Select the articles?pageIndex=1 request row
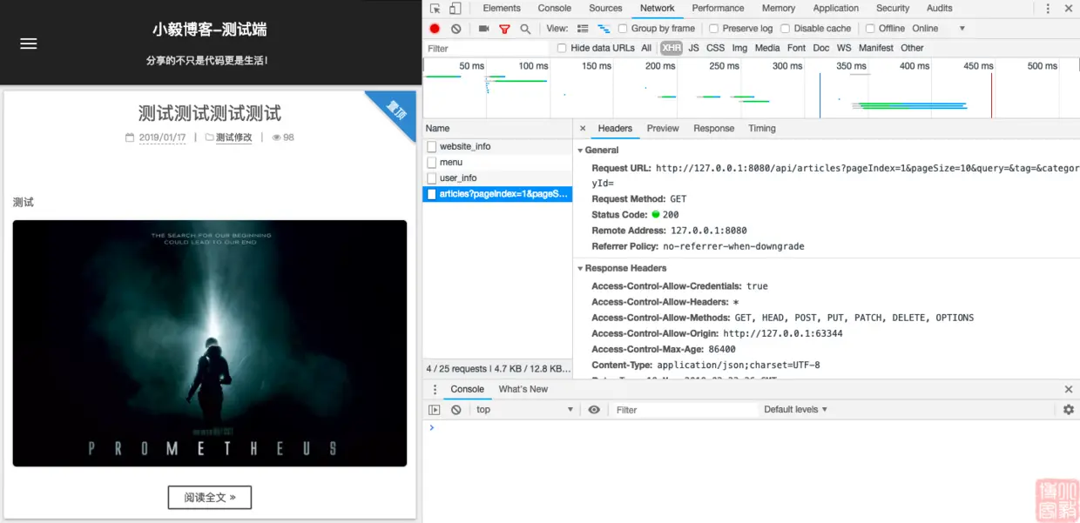The image size is (1080, 523). (x=497, y=194)
